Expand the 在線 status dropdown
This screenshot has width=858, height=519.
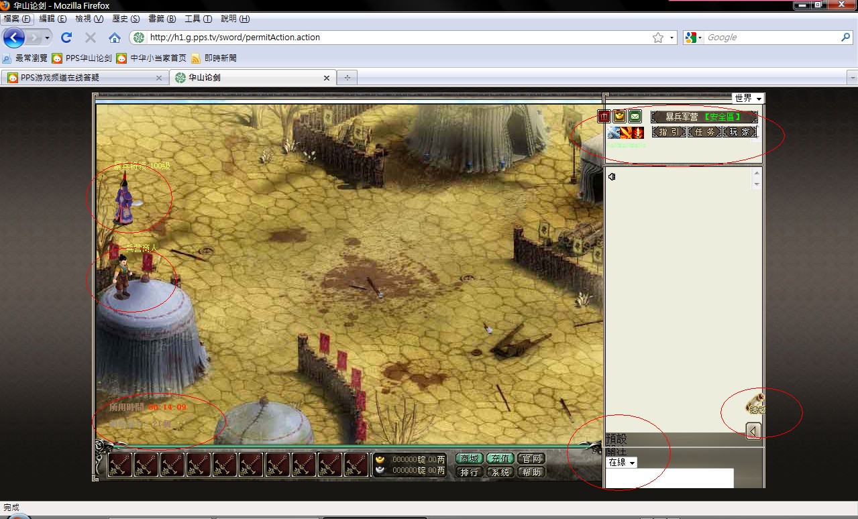pos(622,463)
